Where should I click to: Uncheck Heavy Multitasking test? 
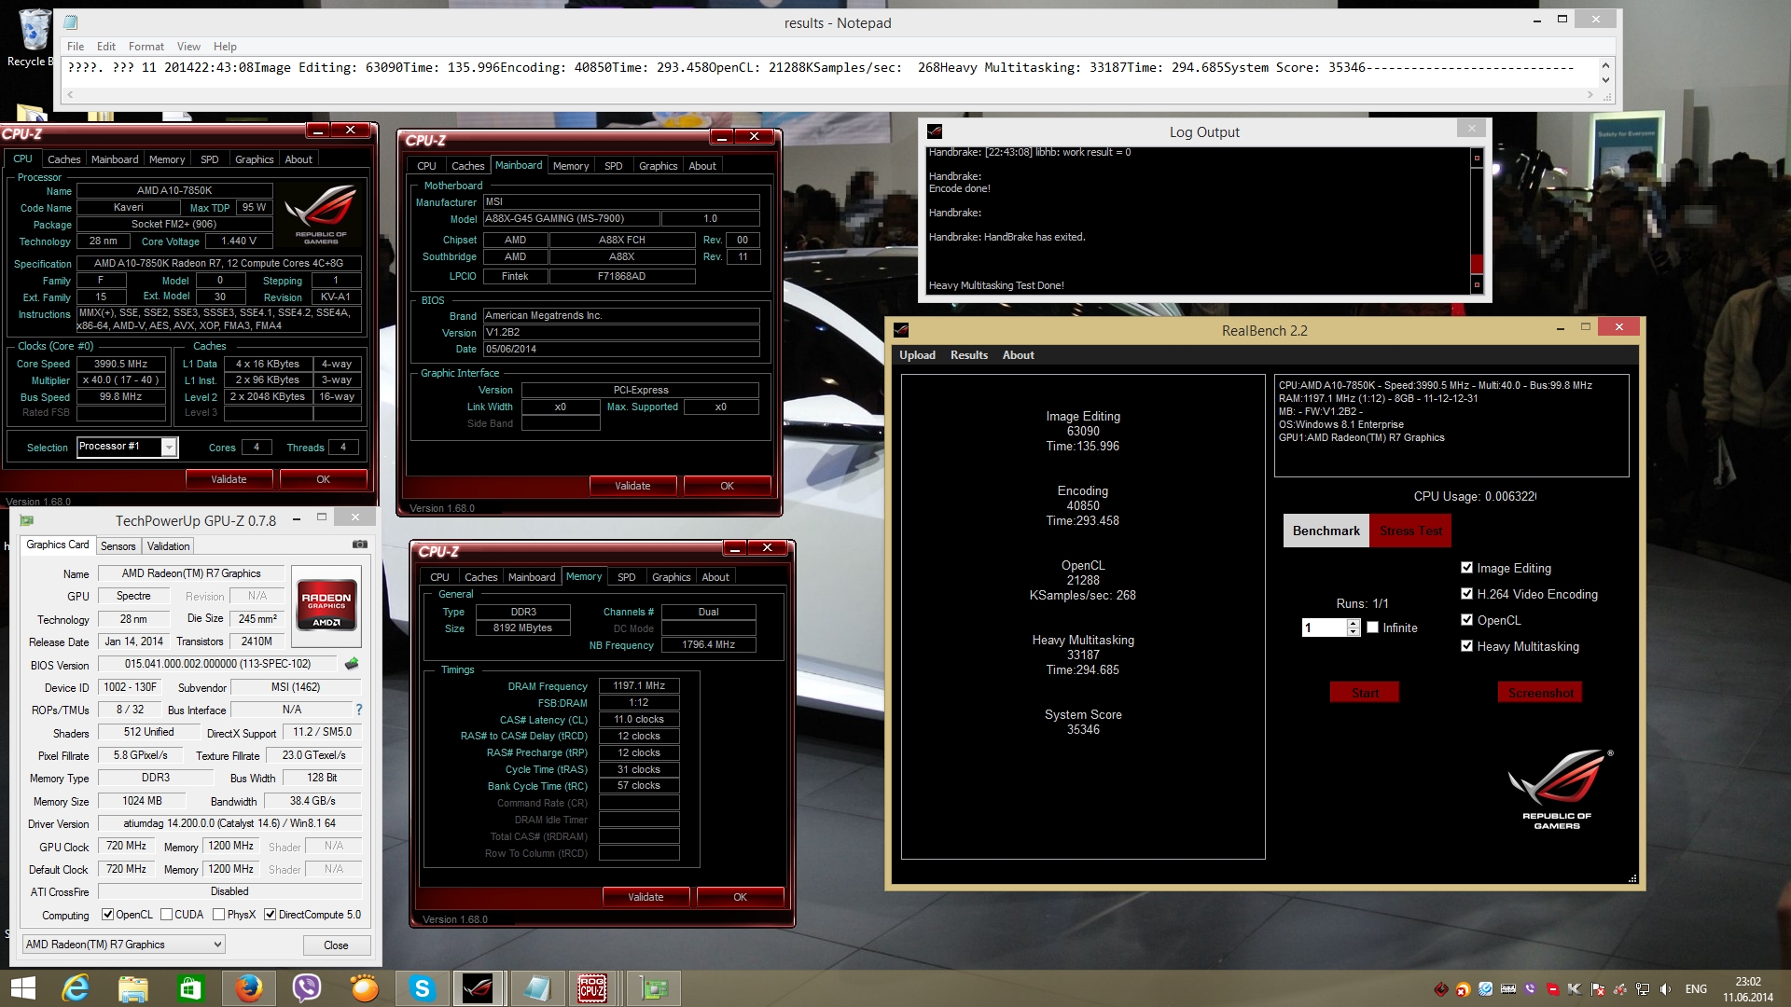[x=1466, y=646]
